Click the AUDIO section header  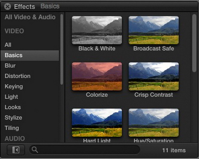pyautogui.click(x=15, y=139)
